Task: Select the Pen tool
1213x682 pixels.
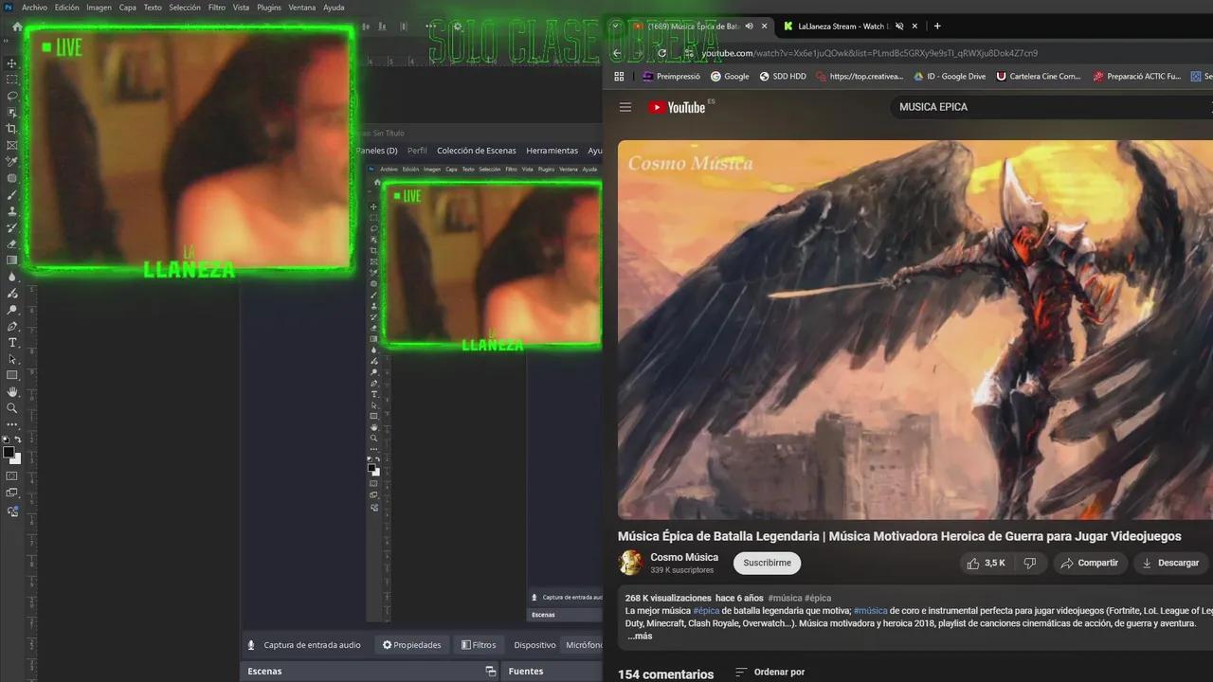Action: point(12,326)
